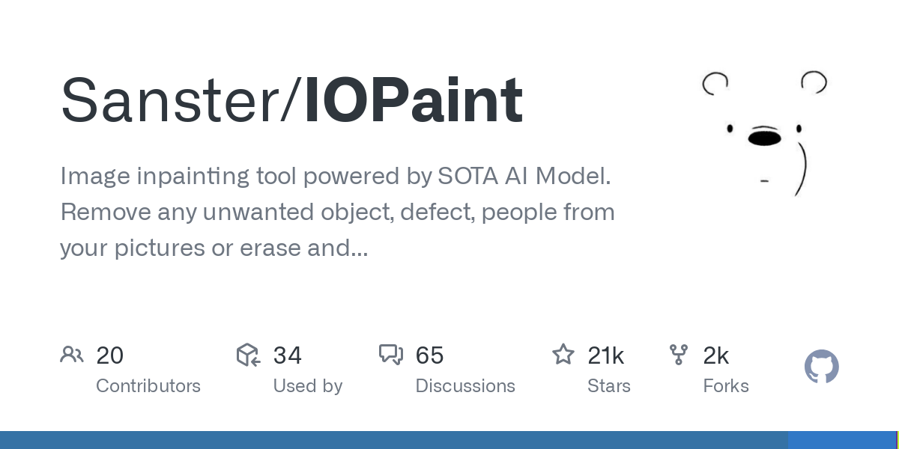The image size is (899, 449).
Task: Click the 34 used by count
Action: pos(288,355)
